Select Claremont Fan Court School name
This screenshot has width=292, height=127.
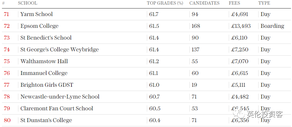click(57, 108)
